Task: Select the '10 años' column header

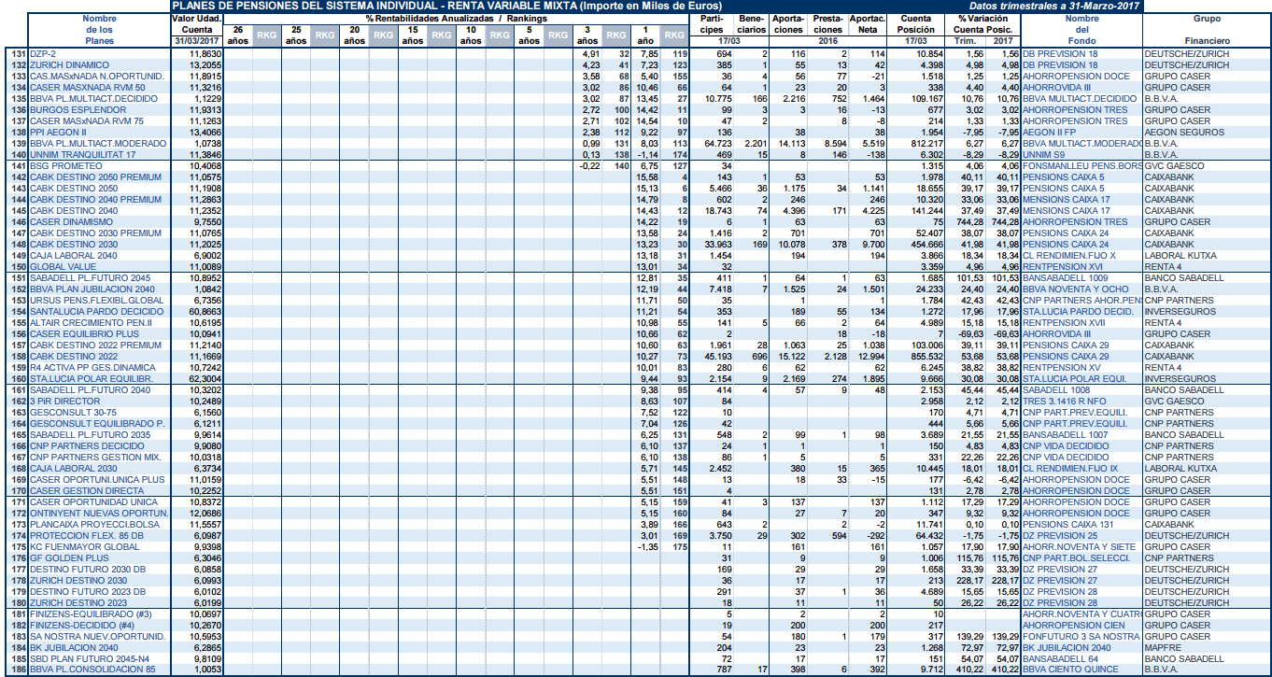Action: pyautogui.click(x=471, y=35)
